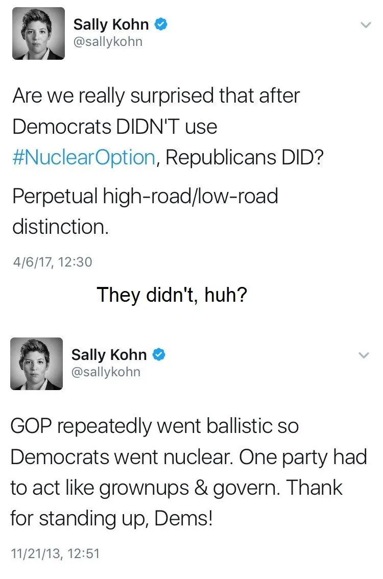Click the "They didn't, huh?" caption
Screen dimensions: 383x579
click(x=172, y=294)
